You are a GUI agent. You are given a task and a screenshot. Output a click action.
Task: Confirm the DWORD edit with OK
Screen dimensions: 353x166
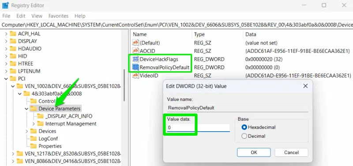pos(254,152)
